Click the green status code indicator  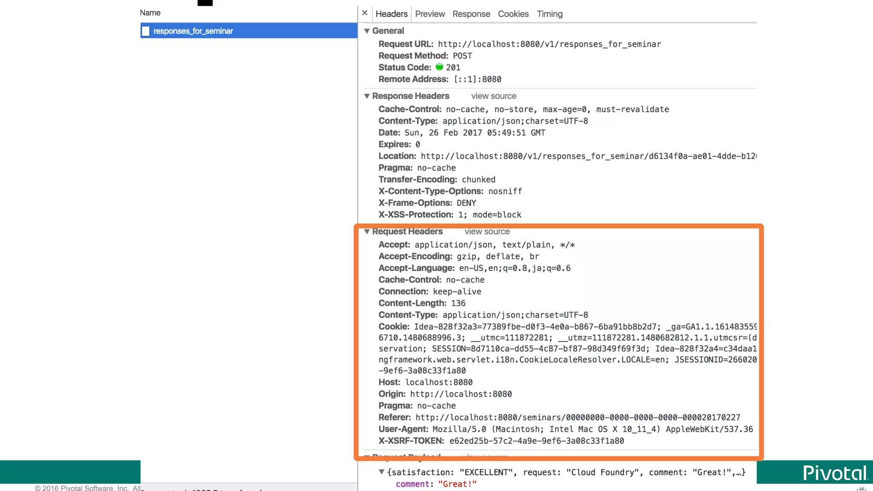coord(439,67)
